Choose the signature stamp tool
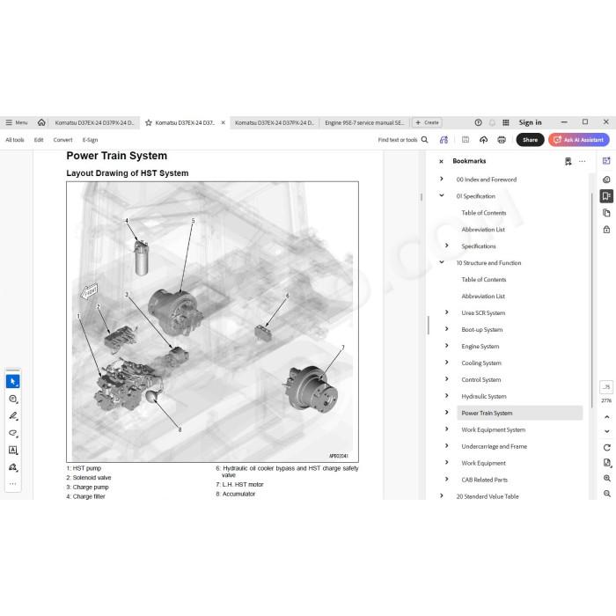This screenshot has height=616, width=616. (13, 467)
